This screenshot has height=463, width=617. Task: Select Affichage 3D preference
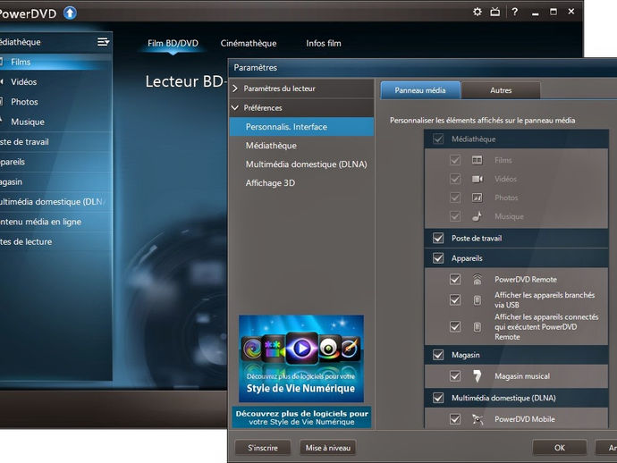coord(302,183)
